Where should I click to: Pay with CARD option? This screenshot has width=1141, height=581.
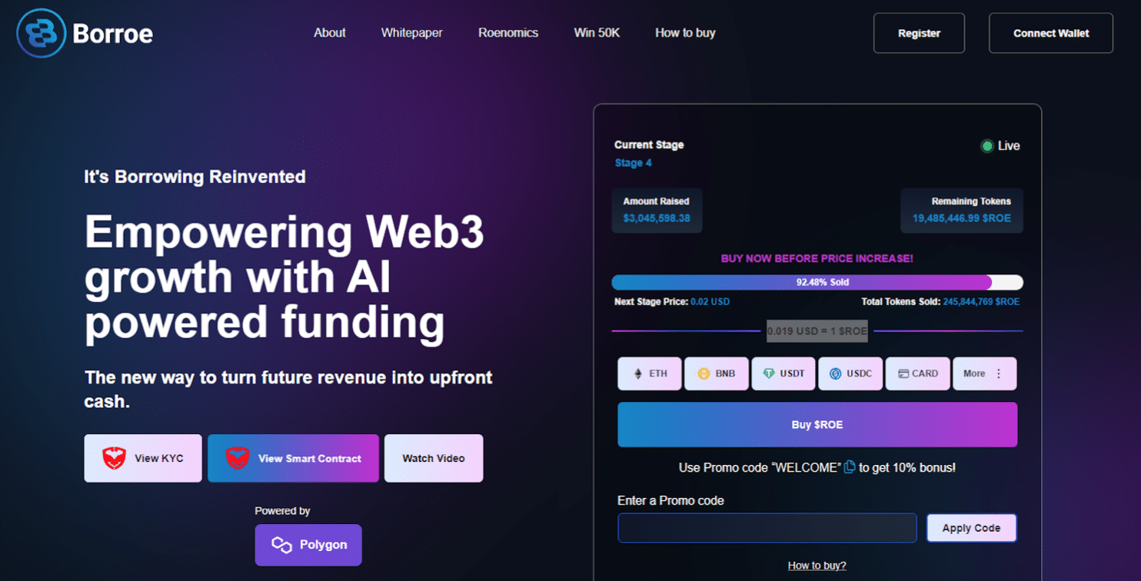(x=917, y=373)
